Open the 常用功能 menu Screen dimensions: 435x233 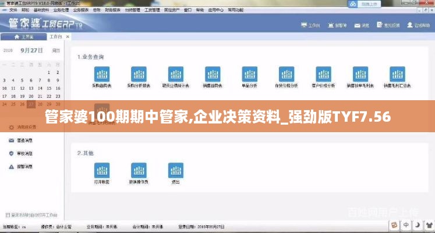(x=235, y=10)
